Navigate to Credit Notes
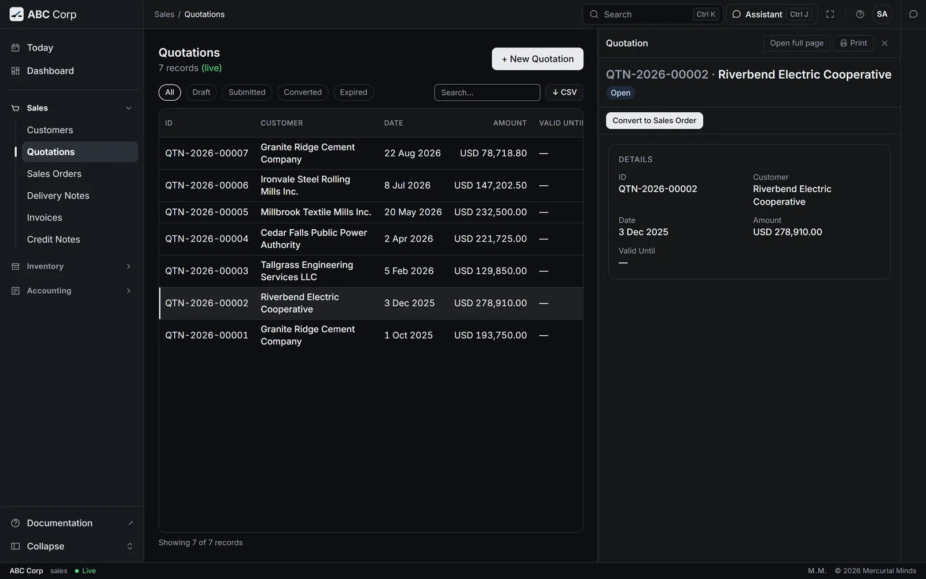The height and width of the screenshot is (579, 926). (x=80, y=240)
